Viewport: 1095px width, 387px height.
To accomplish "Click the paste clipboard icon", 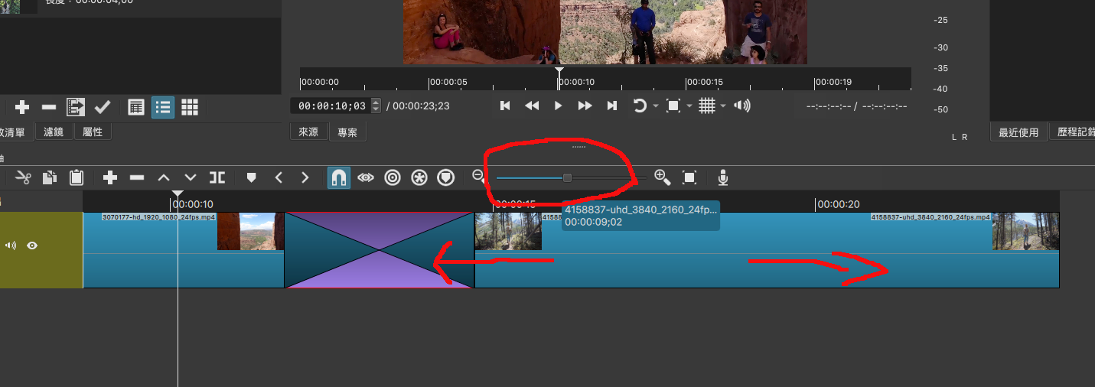I will 77,177.
